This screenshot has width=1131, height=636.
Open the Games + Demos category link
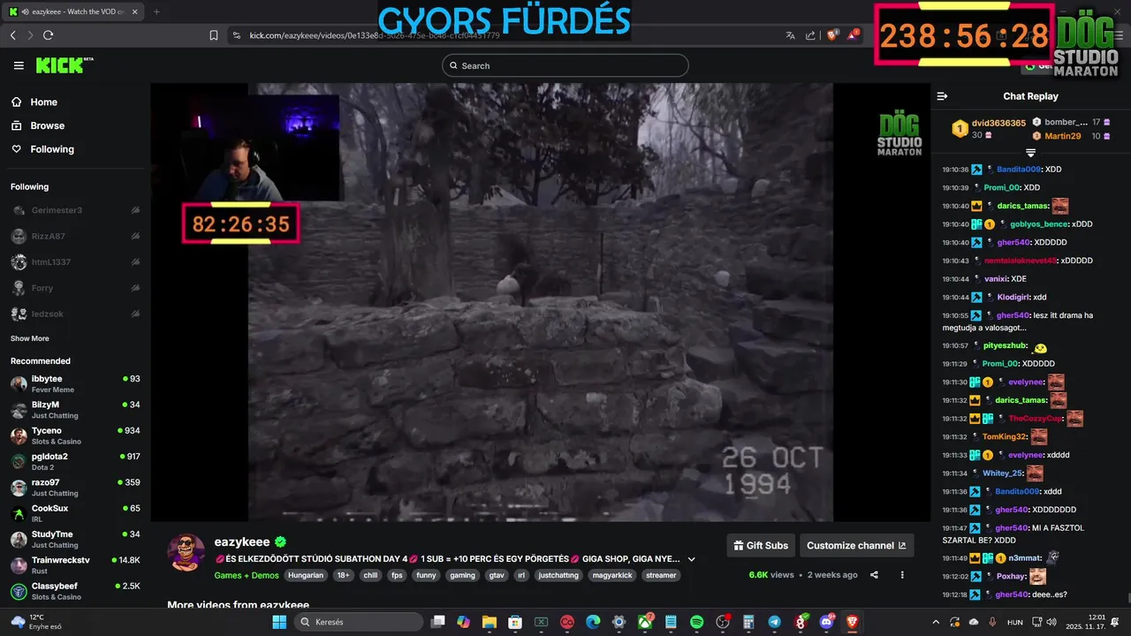coord(247,575)
